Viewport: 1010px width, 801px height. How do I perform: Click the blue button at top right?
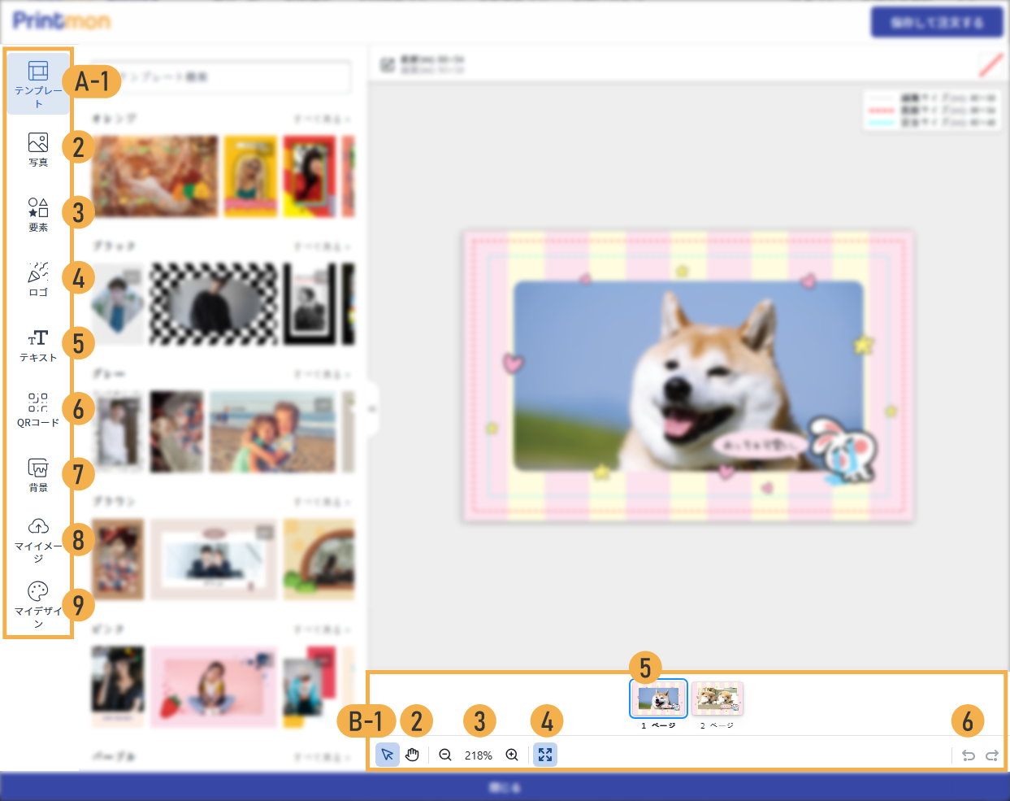[937, 22]
